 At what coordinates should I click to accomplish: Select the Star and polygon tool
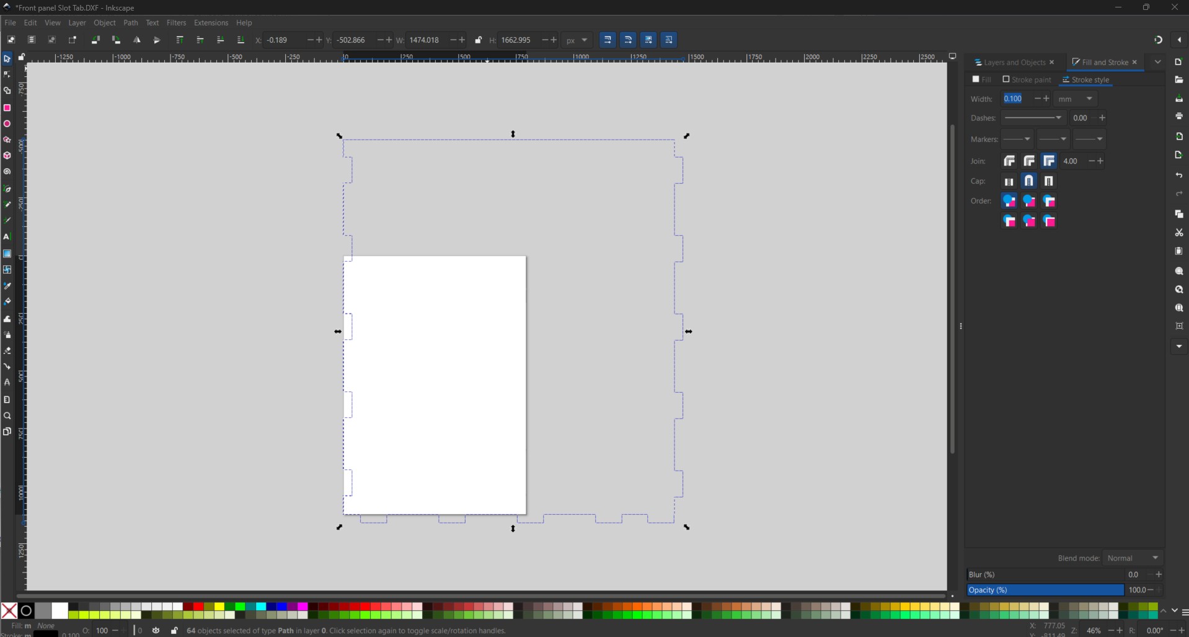[x=7, y=140]
